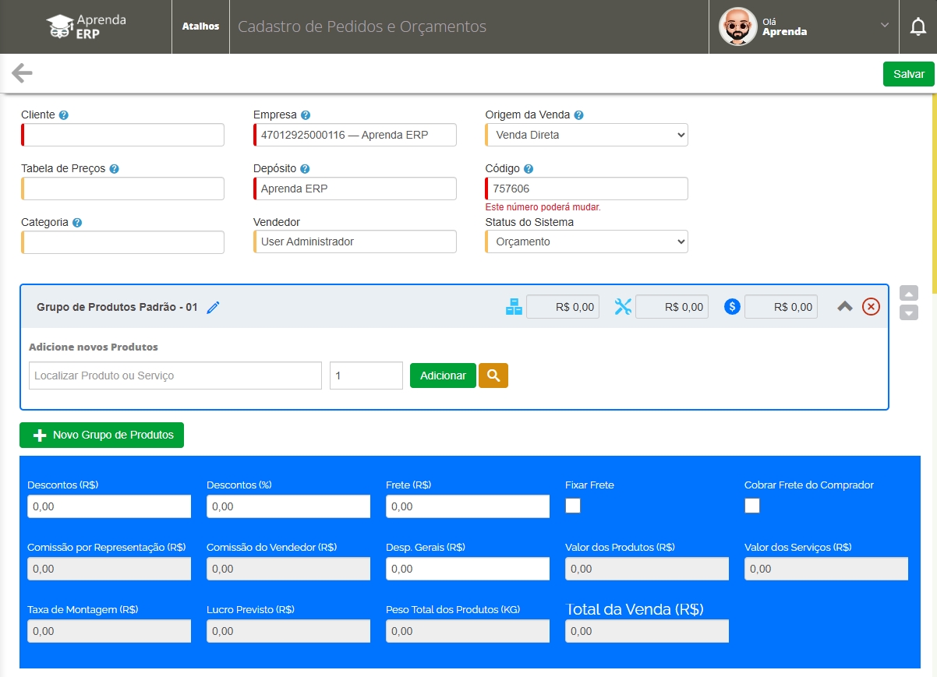Click the green Salvar button
This screenshot has width=937, height=677.
[908, 74]
